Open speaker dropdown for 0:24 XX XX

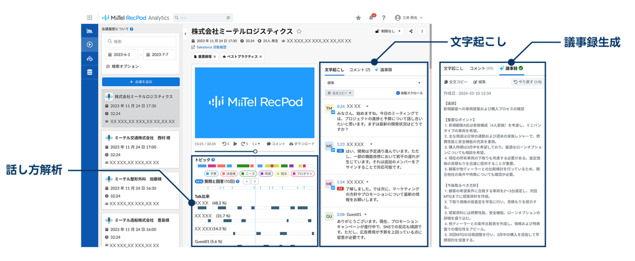coord(367,106)
